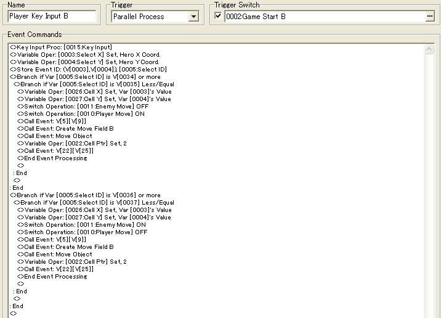Select 'Branch if ... V[0037] Less/Equal' line
Viewport: 441px width, 318px height.
coord(94,203)
